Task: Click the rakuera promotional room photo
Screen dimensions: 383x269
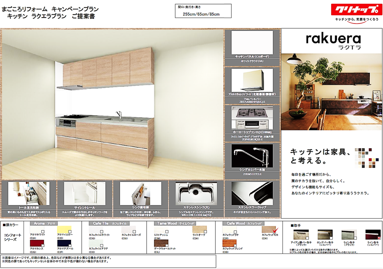Action: pos(332,92)
